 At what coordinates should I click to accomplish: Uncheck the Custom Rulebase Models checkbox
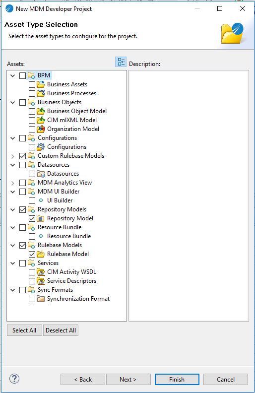(22, 156)
